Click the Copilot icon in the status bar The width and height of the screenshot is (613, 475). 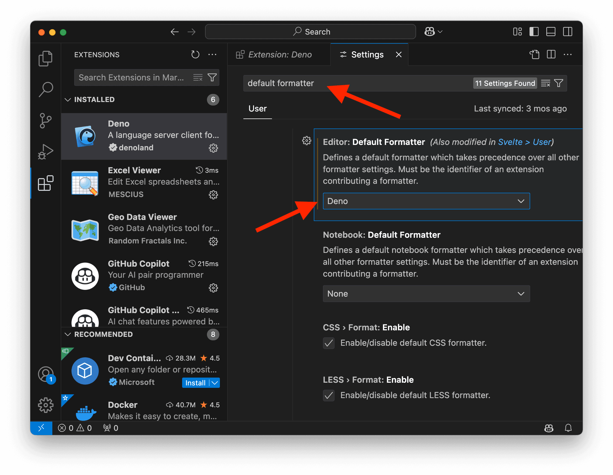point(549,428)
